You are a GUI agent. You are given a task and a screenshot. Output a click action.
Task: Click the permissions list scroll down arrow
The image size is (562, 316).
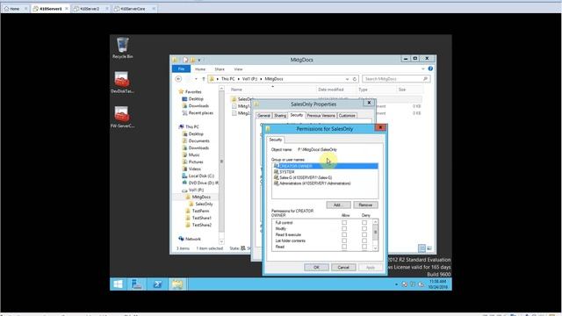click(375, 248)
